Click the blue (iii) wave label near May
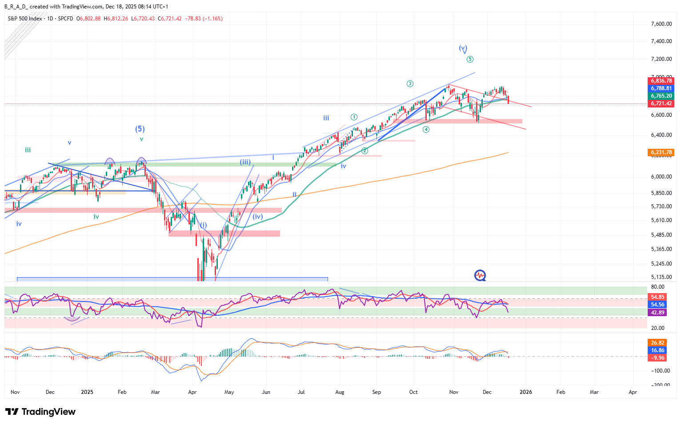 [245, 162]
